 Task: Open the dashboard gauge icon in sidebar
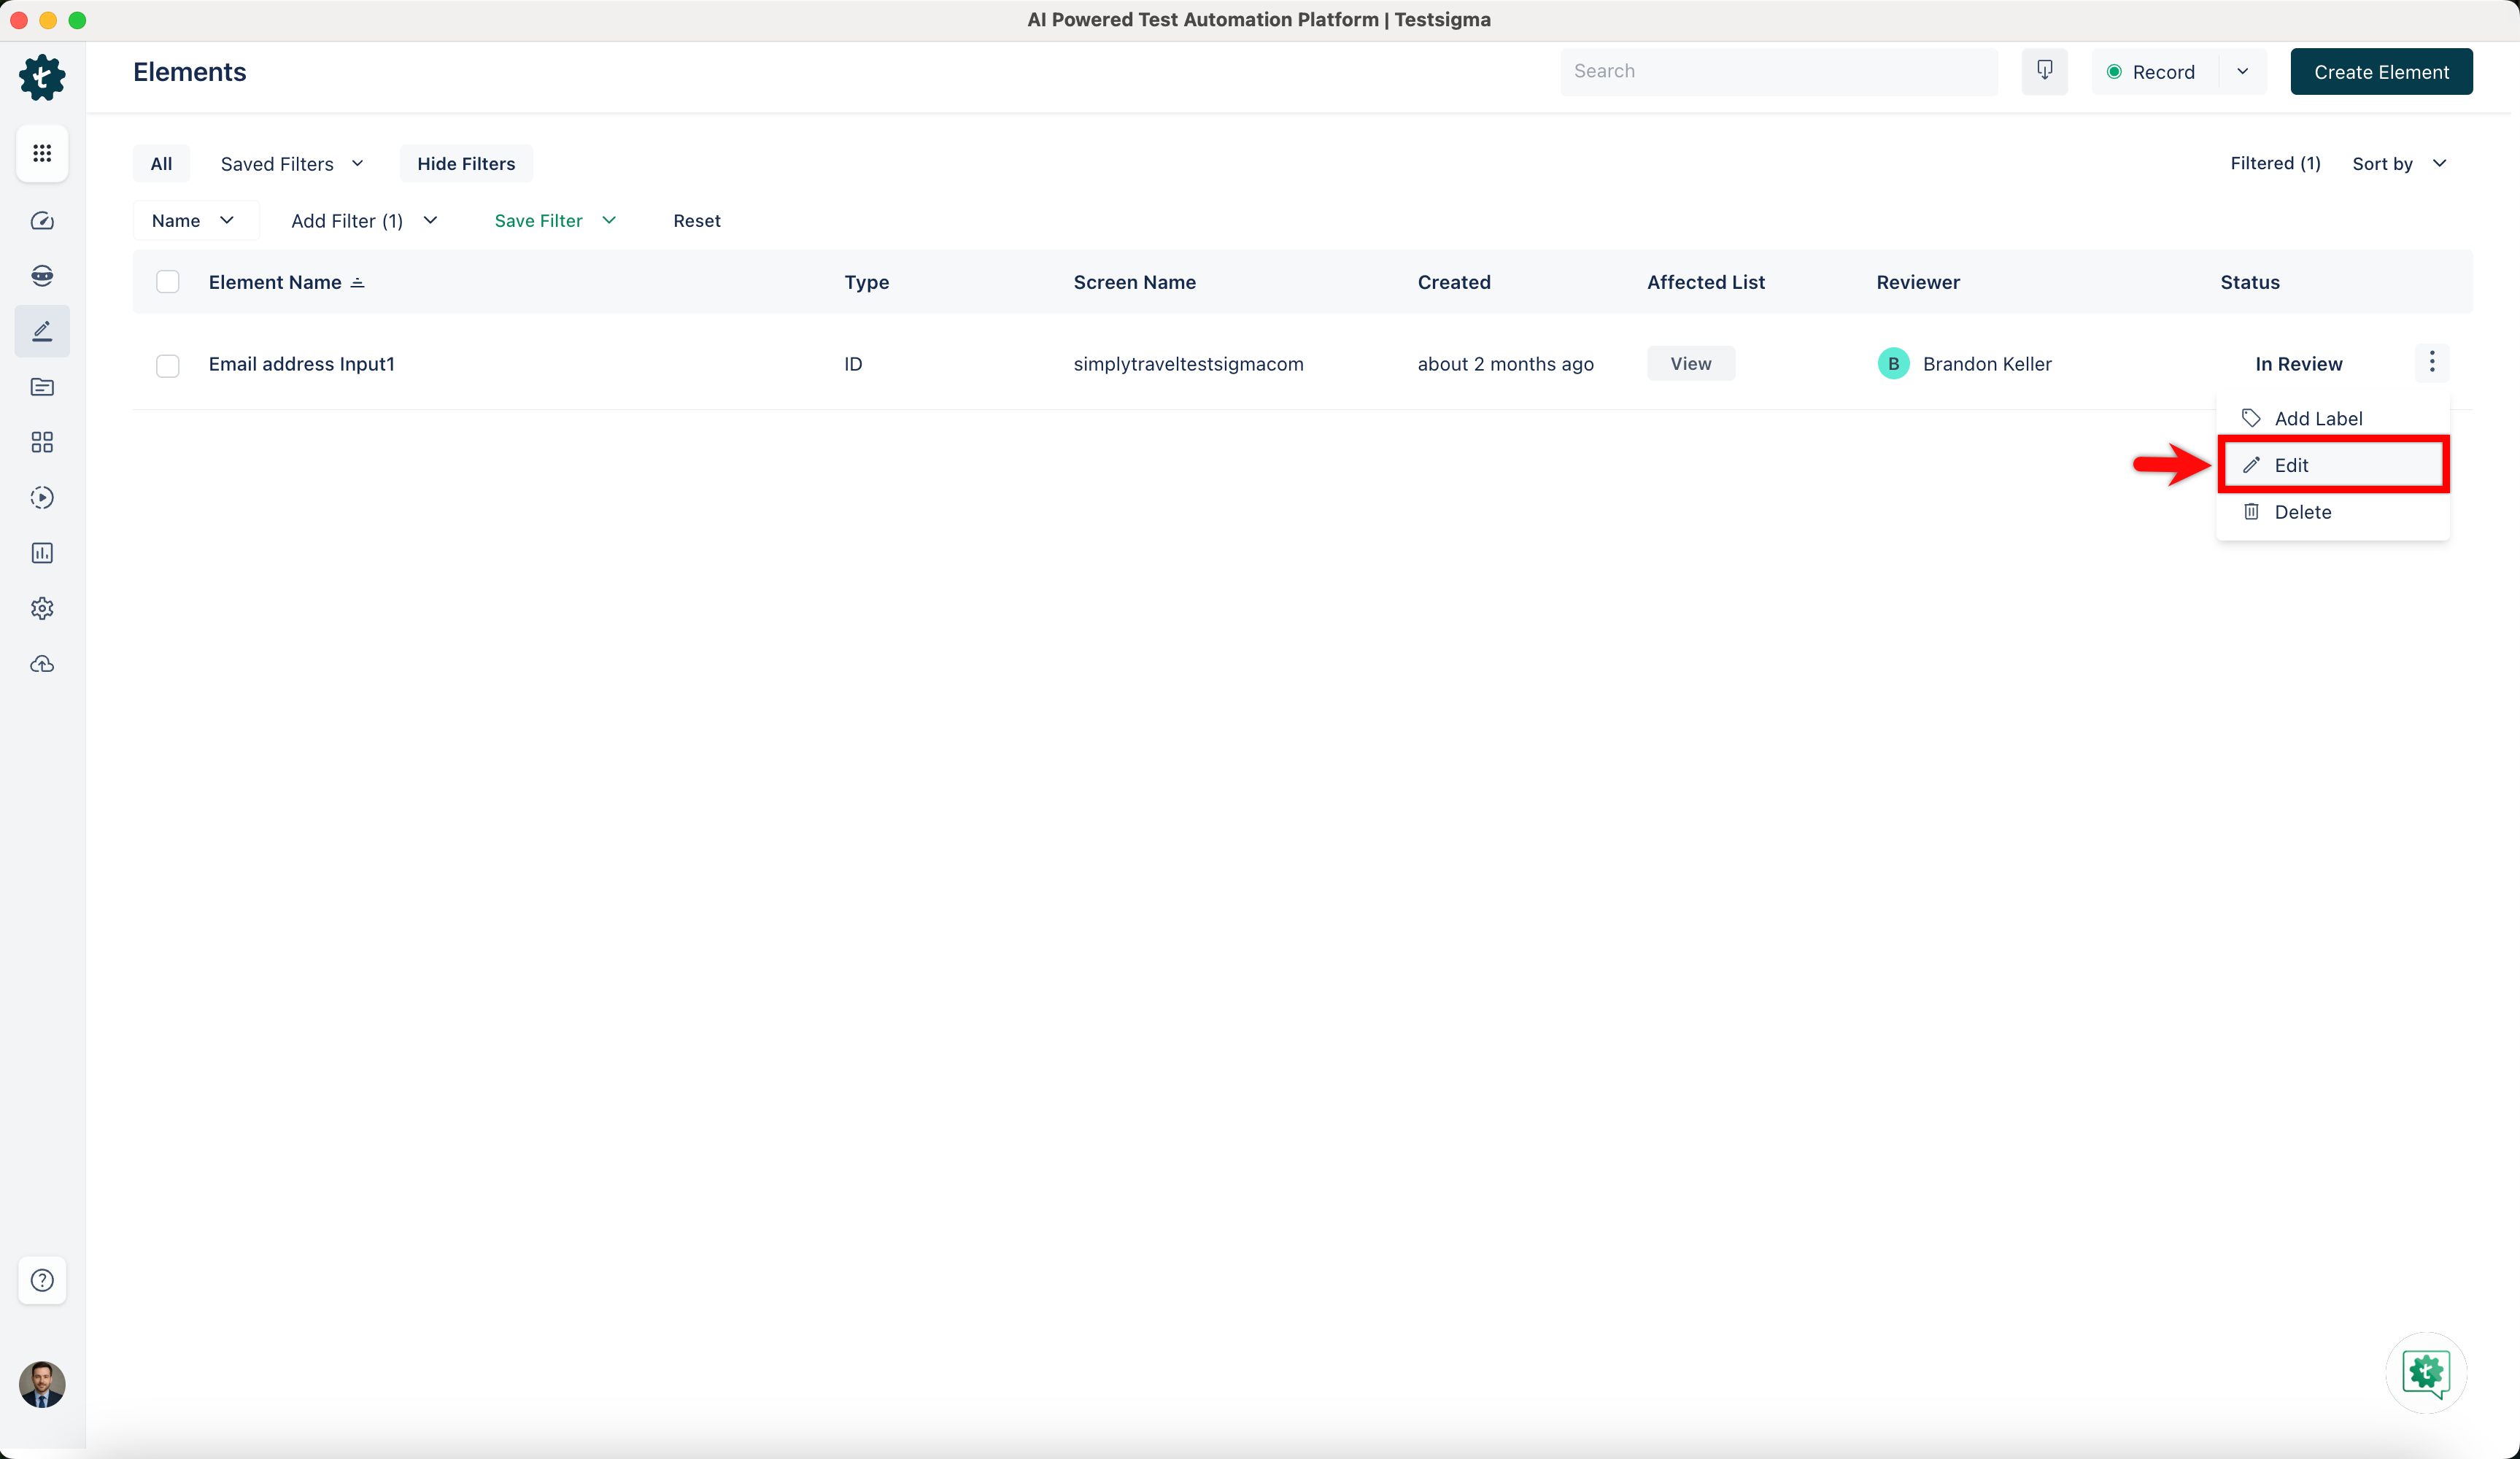point(42,220)
